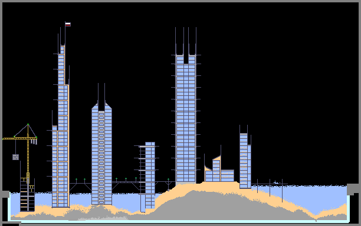Click the gray load hanging from the crane
Screen dimensions: 361x226
(15, 157)
